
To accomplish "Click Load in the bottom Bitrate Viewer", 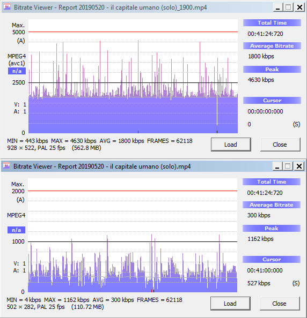I will click(230, 304).
